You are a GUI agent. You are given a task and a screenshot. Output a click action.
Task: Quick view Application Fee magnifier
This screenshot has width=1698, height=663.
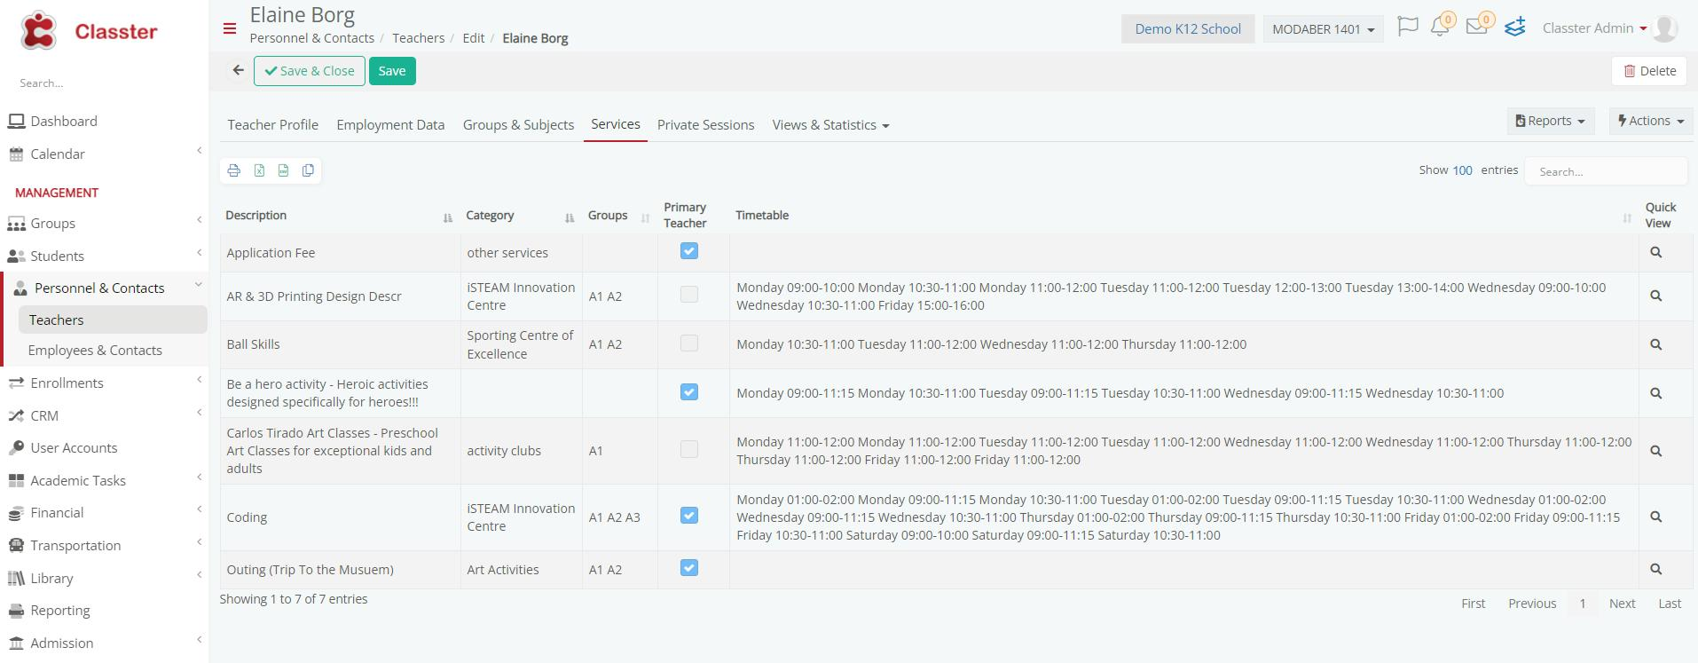click(1655, 253)
